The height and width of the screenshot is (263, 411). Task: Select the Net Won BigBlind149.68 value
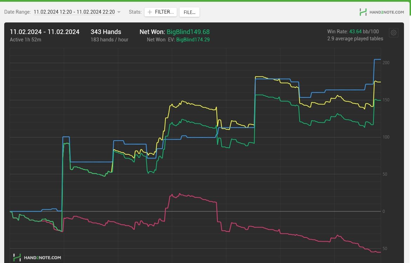coord(188,32)
